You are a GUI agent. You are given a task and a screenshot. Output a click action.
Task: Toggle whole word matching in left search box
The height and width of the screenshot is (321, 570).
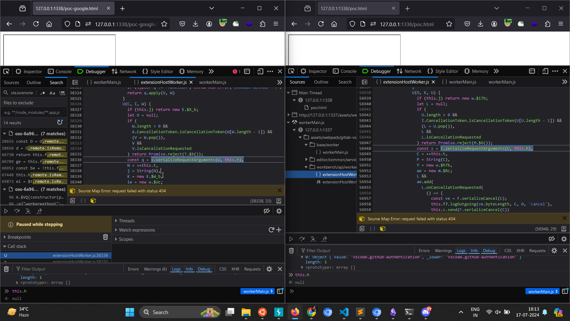tap(62, 93)
